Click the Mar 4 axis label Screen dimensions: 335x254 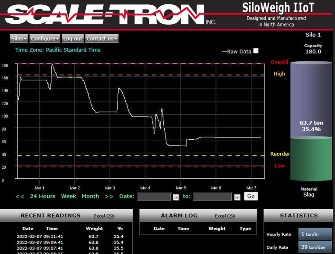145,188
